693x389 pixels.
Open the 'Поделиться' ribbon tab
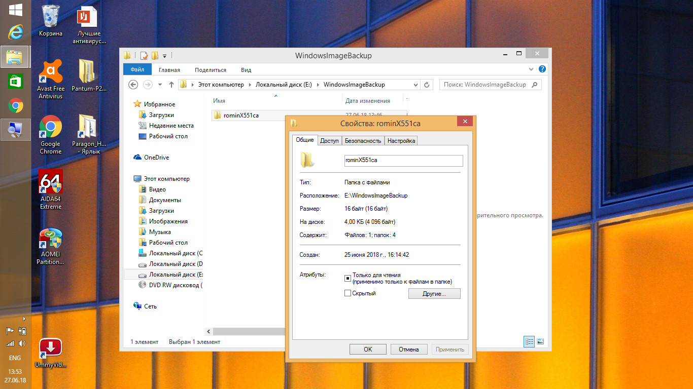pos(210,70)
